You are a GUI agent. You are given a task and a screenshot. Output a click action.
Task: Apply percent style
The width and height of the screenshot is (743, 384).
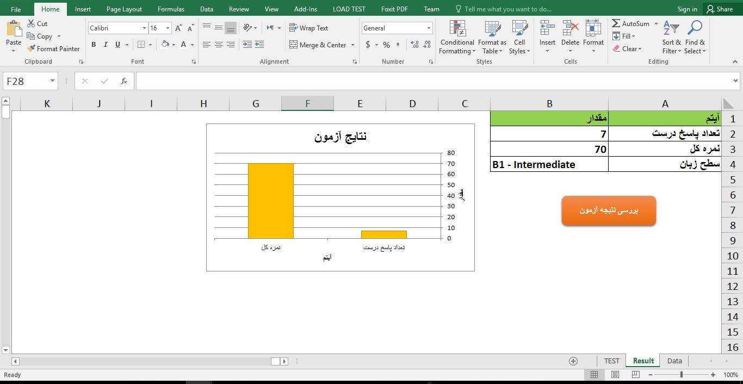[x=386, y=45]
